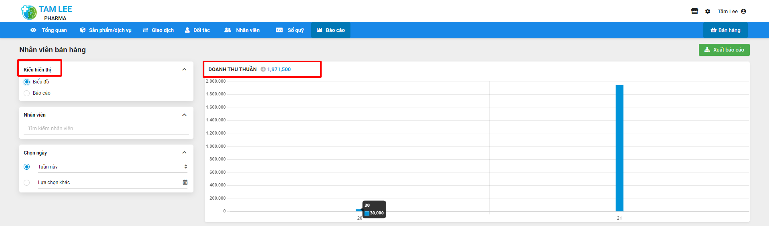This screenshot has height=226, width=769.
Task: Select the Báo cáo display option
Action: [27, 93]
